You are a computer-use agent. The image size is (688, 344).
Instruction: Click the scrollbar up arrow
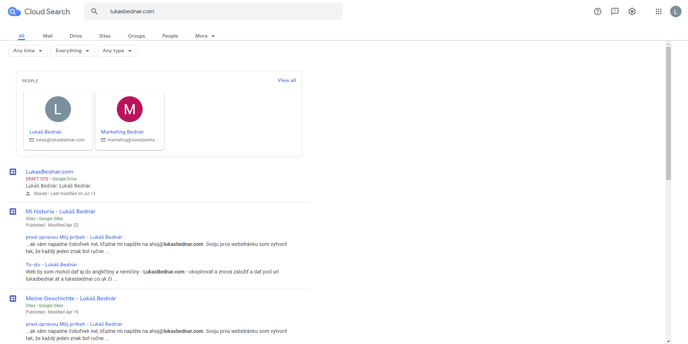[x=668, y=44]
